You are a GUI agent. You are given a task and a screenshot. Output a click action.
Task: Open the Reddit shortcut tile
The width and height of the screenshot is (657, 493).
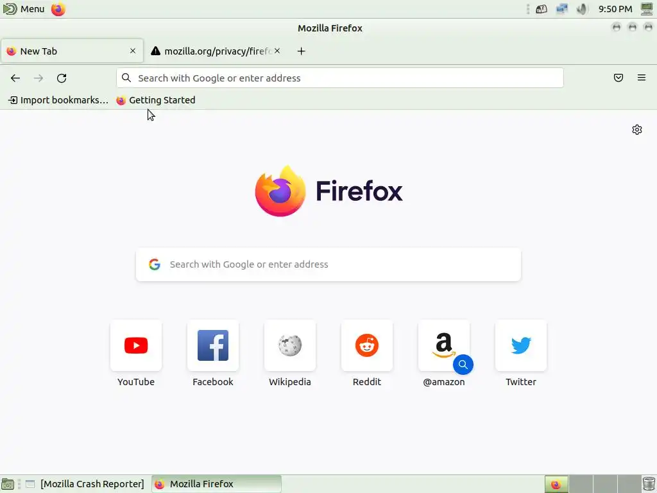[367, 354]
